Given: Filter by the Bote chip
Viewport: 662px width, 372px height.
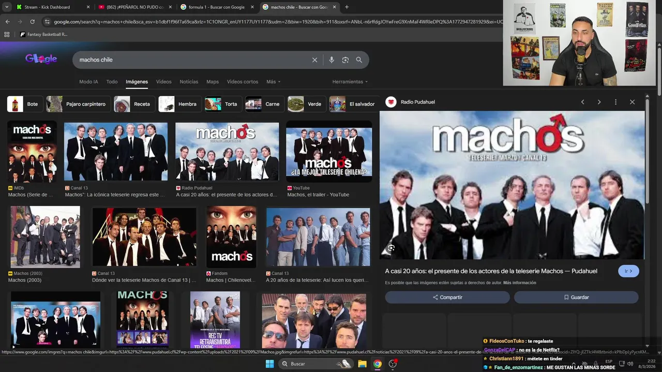Looking at the screenshot, I should pos(25,104).
